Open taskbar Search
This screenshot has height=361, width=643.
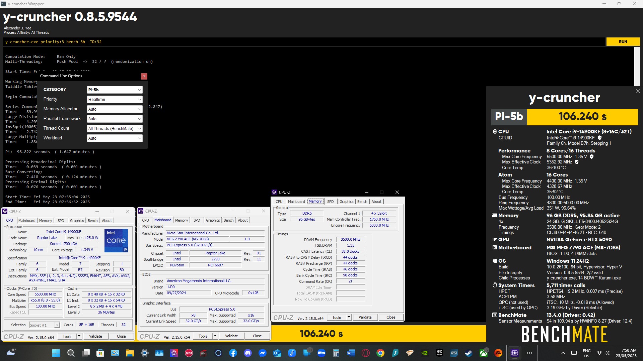pyautogui.click(x=71, y=353)
